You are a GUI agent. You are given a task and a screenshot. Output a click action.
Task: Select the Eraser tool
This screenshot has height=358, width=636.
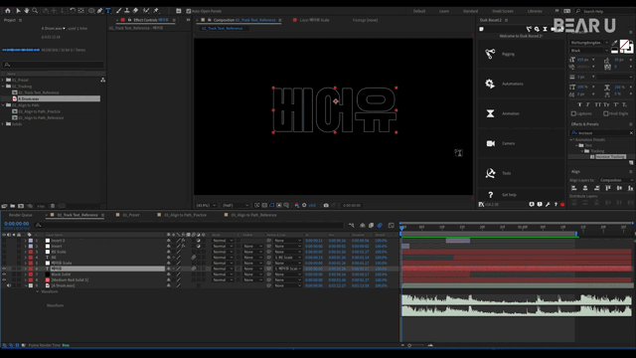[x=135, y=11]
